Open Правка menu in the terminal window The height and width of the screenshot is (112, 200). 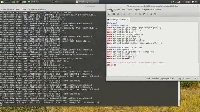[11, 9]
